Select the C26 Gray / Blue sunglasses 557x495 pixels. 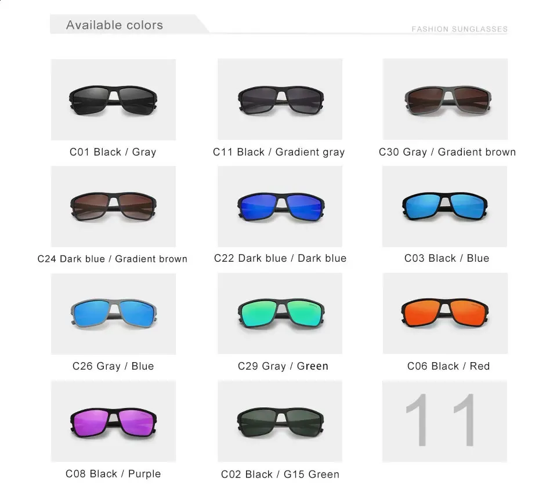[x=113, y=314]
